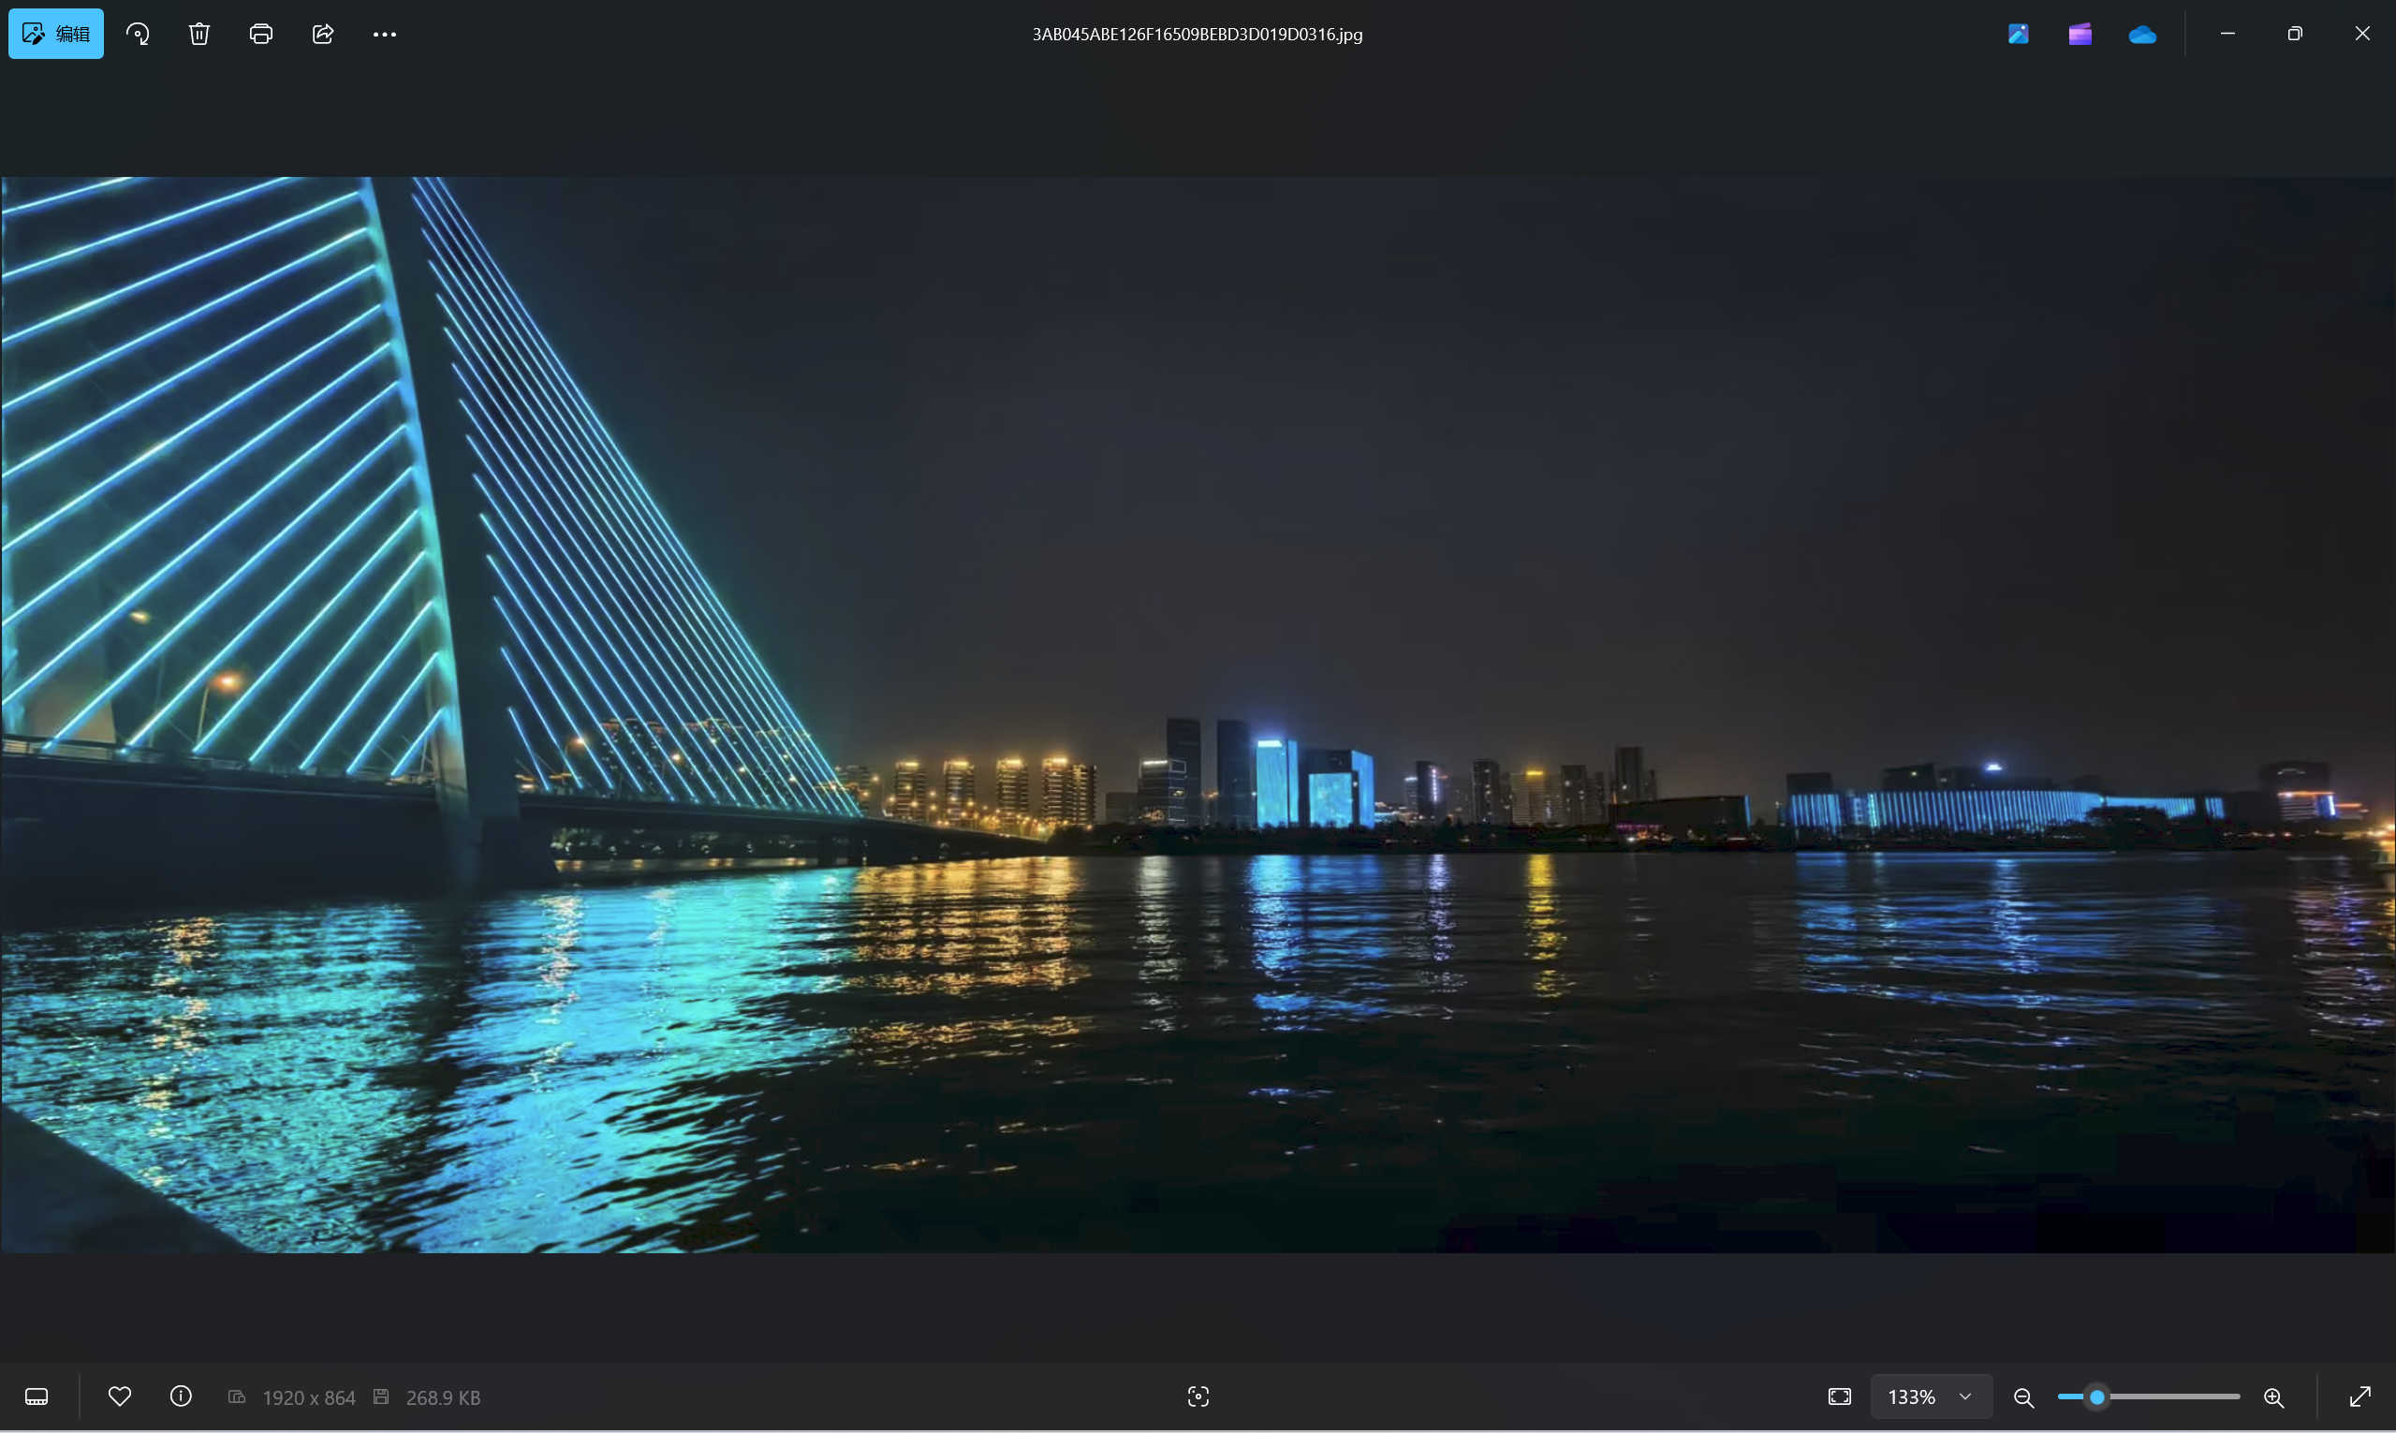The image size is (2396, 1433).
Task: Minimize the Photos window
Action: [2228, 34]
